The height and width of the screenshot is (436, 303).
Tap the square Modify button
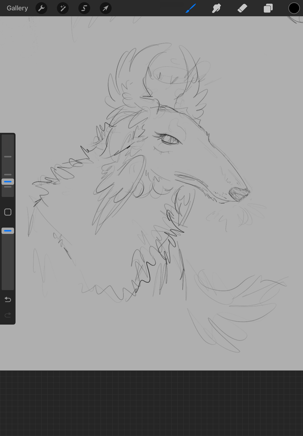[8, 212]
